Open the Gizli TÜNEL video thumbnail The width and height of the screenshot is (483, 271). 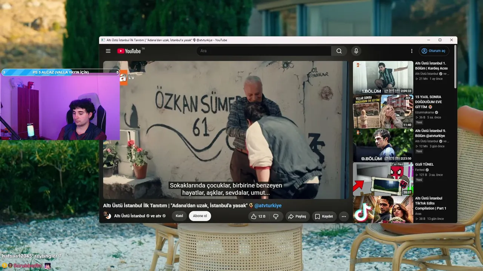383,179
